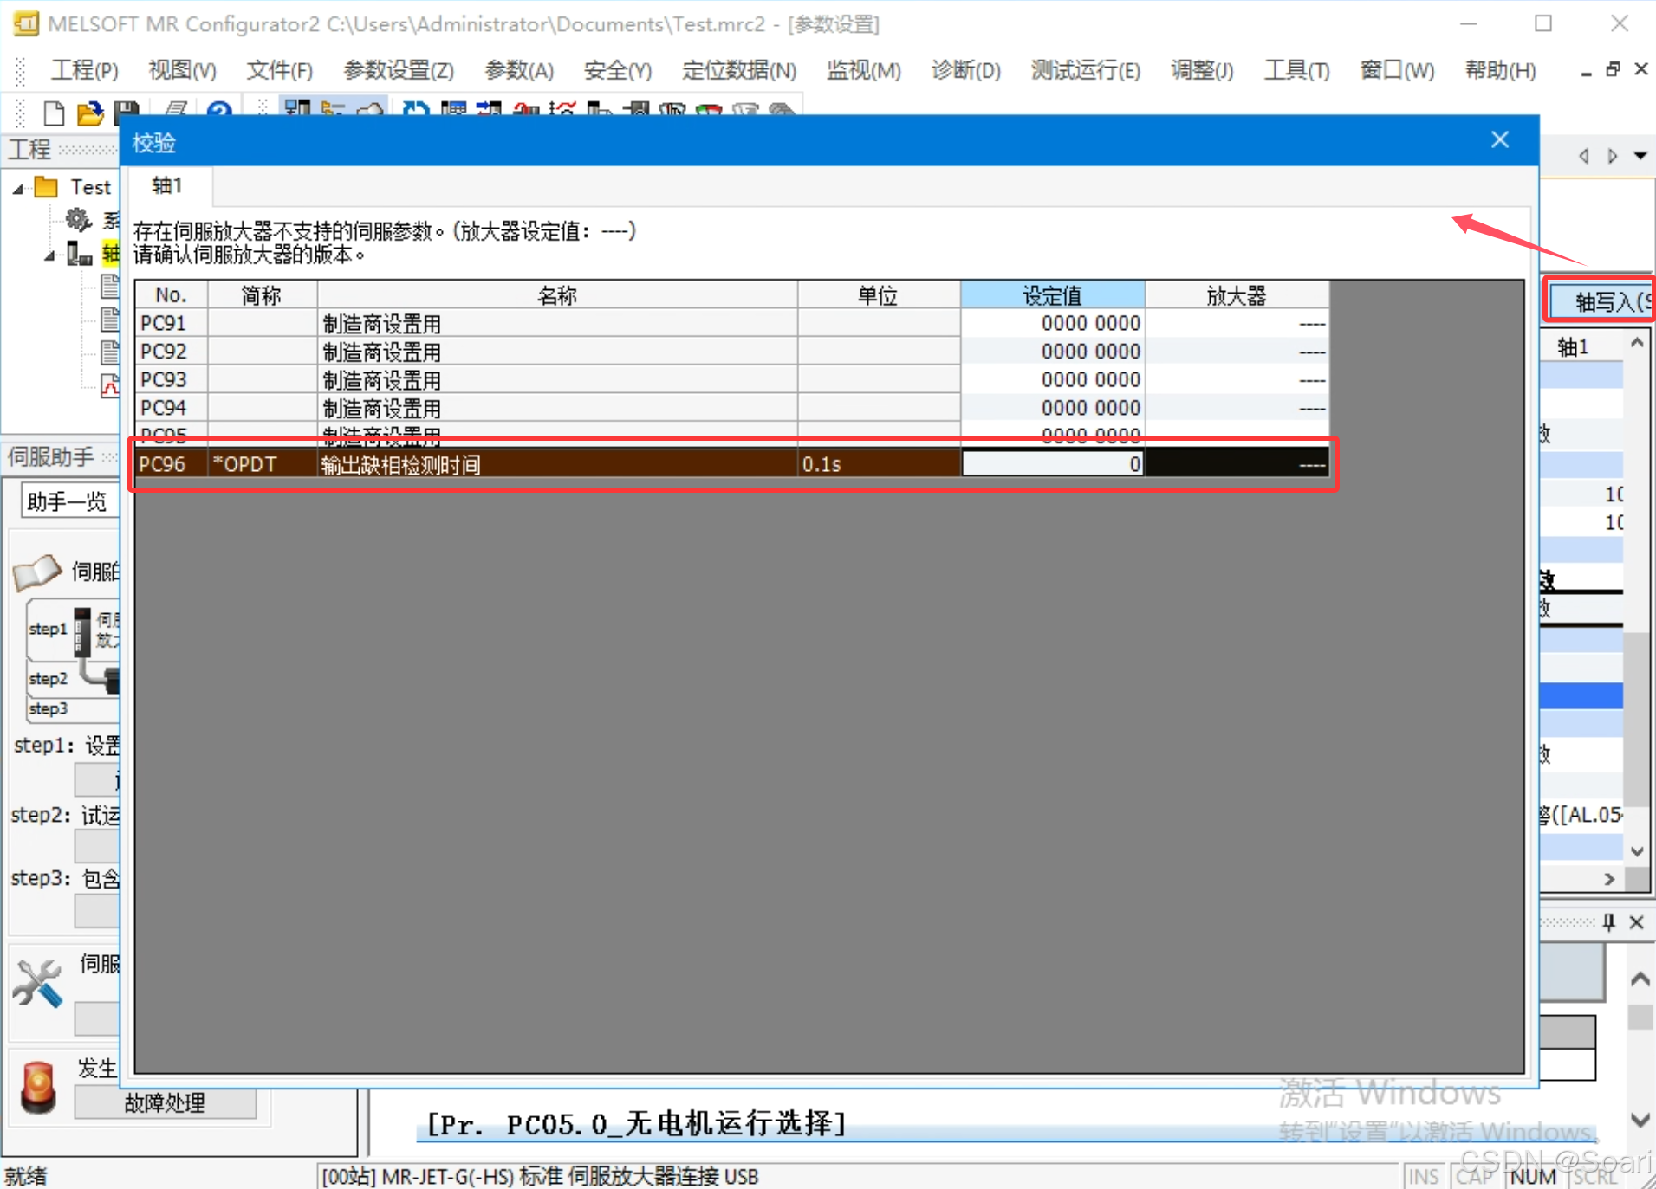
Task: Collapse the axis node in project tree
Action: click(x=50, y=255)
